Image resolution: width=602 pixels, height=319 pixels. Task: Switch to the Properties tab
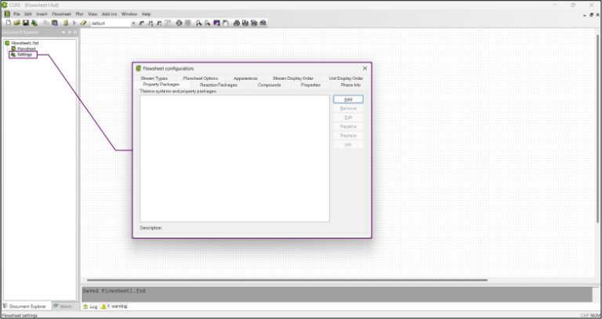pyautogui.click(x=310, y=85)
